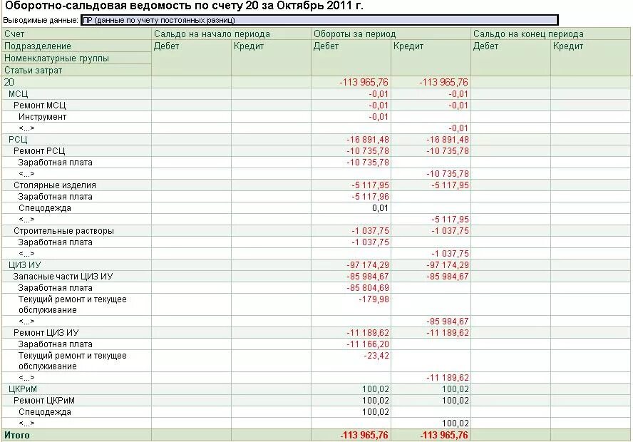Click credit value -85 984,67 in '<...>' row
This screenshot has height=442, width=633.
[x=448, y=322]
